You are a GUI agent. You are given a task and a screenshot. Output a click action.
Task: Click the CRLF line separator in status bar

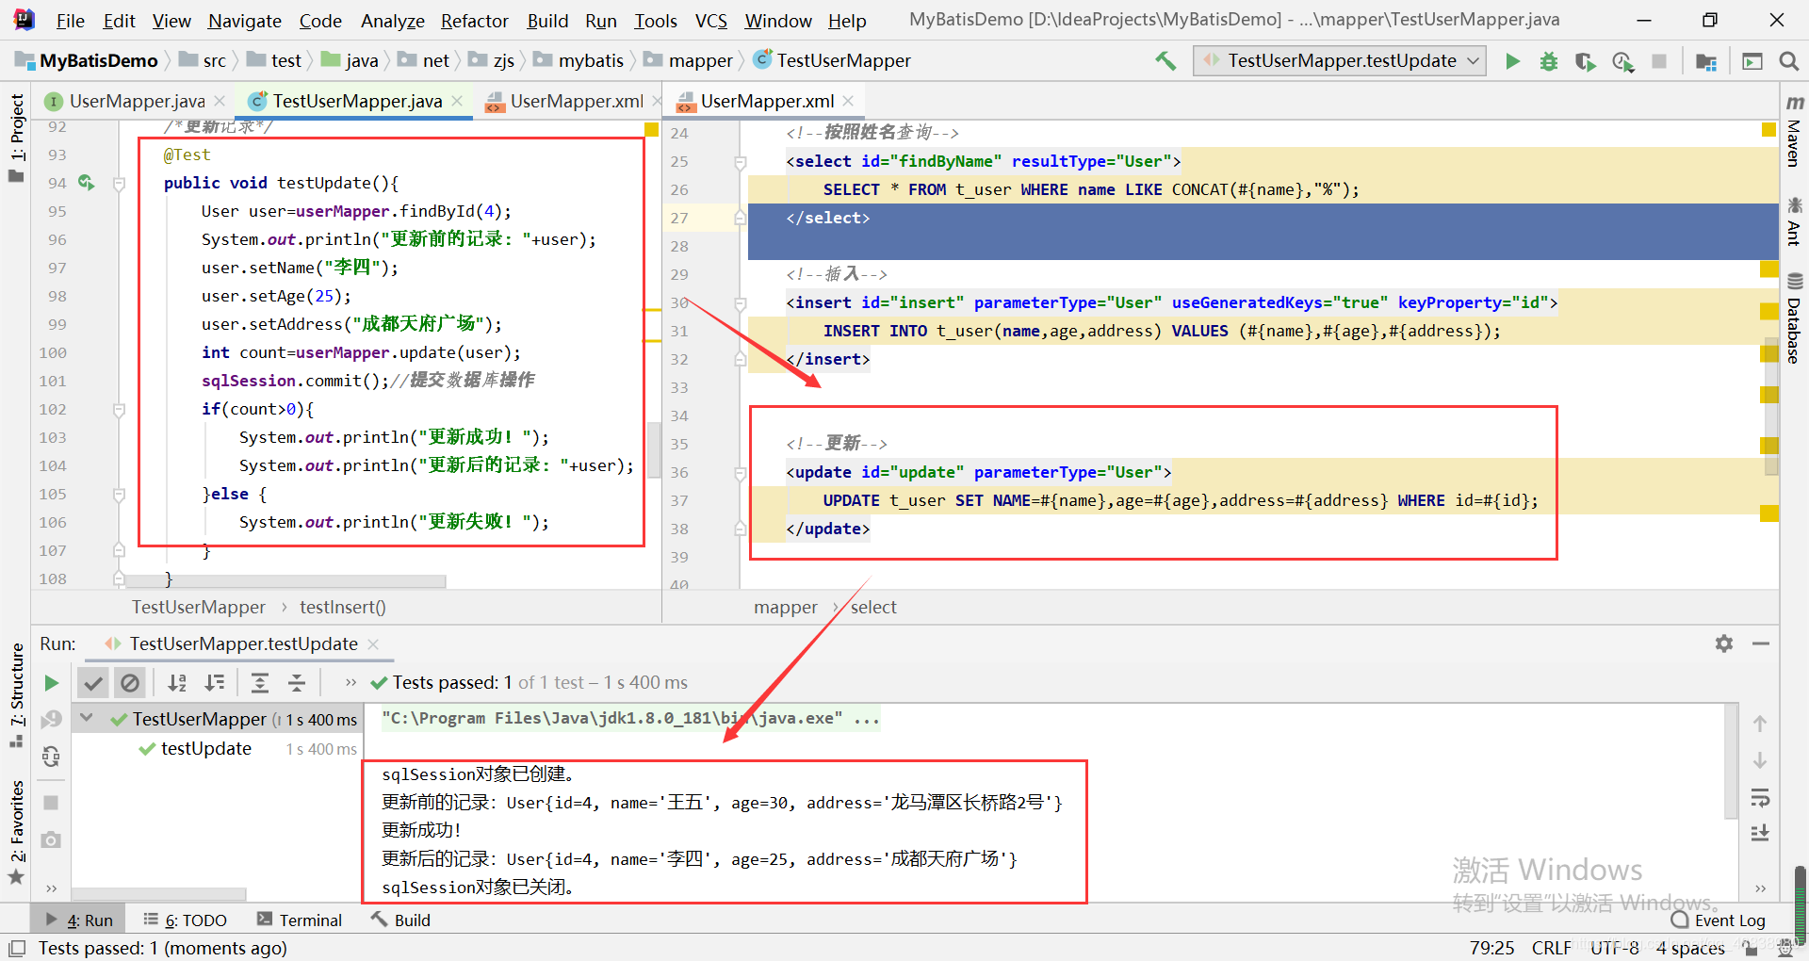coord(1551,948)
